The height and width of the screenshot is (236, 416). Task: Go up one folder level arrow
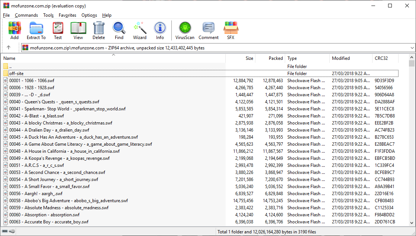click(9, 48)
